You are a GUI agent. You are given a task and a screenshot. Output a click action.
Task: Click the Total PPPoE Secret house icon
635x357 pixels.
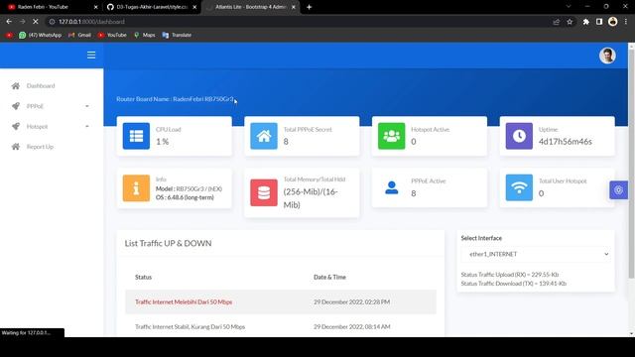click(x=264, y=136)
